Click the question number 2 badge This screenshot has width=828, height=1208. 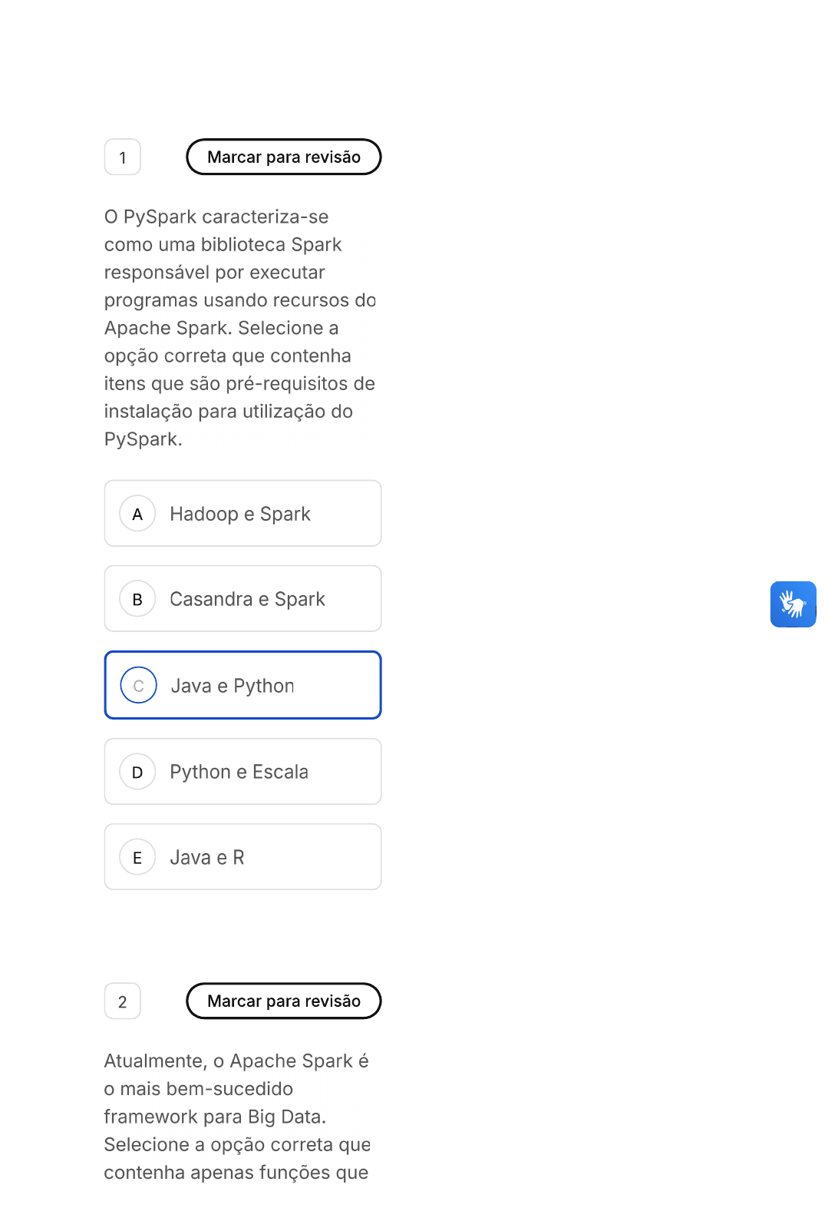pos(123,1001)
